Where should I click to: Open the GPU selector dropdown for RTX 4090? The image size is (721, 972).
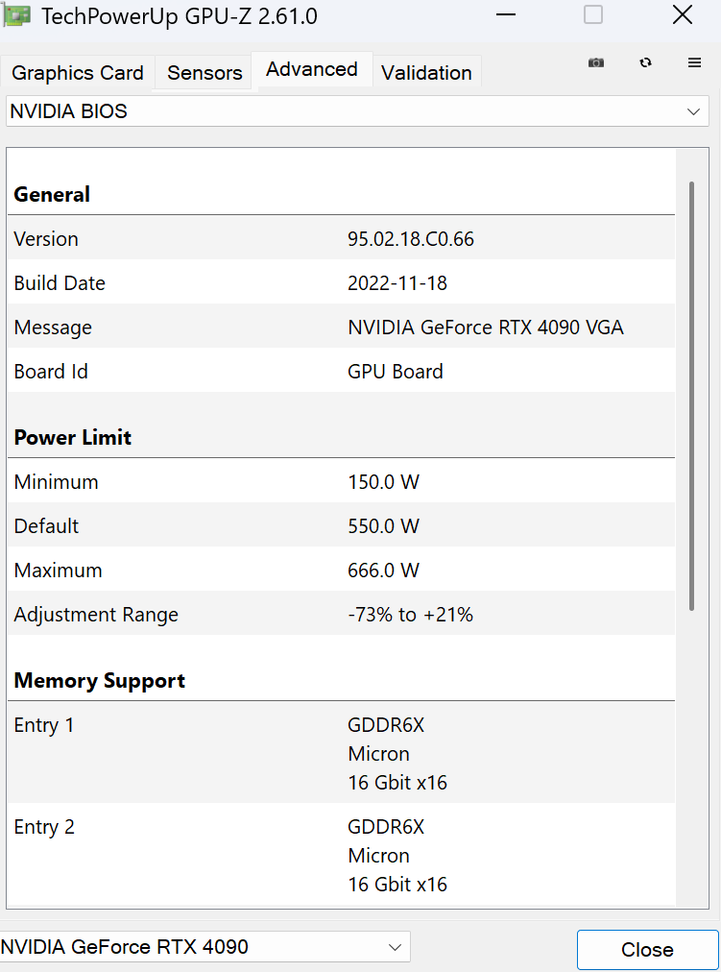click(204, 947)
